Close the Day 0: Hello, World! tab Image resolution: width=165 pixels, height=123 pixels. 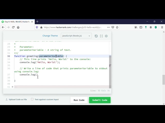click(32, 22)
